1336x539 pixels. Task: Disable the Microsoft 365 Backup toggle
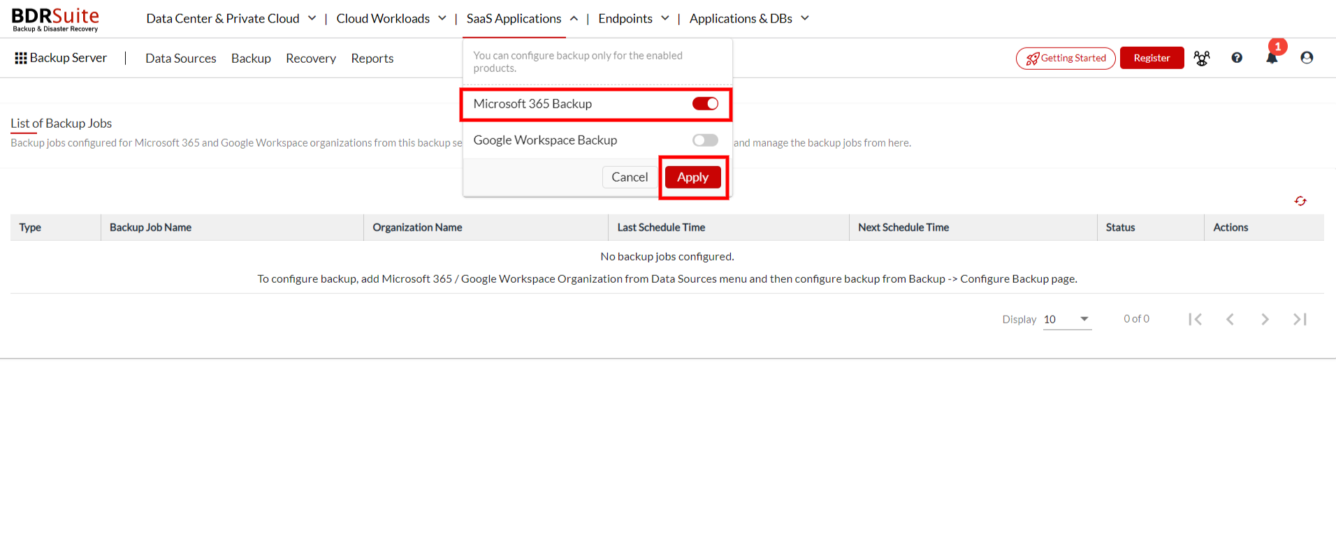point(705,103)
